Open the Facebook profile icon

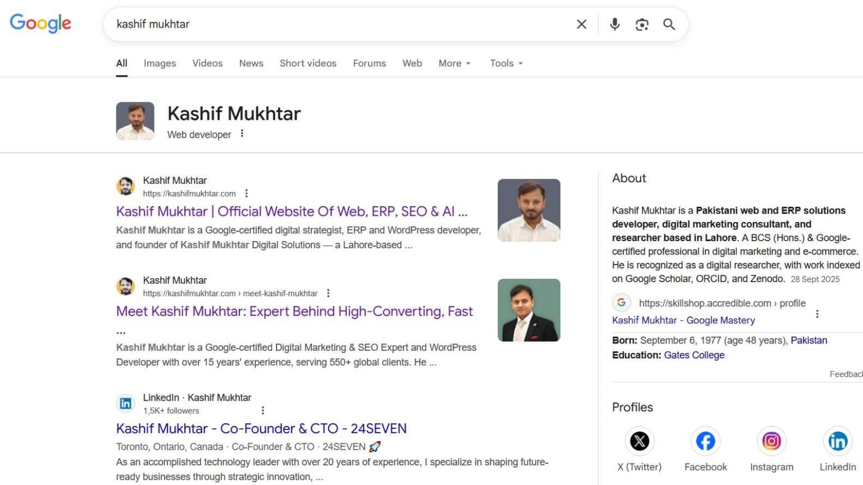click(706, 441)
